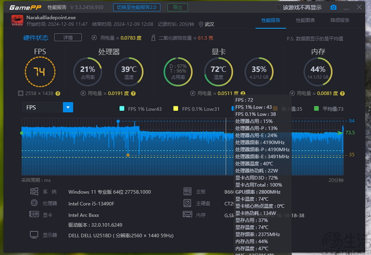
Task: Open the 详情 hardware details button
Action: (x=68, y=38)
